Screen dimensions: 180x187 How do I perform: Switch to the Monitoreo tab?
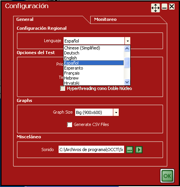105,19
